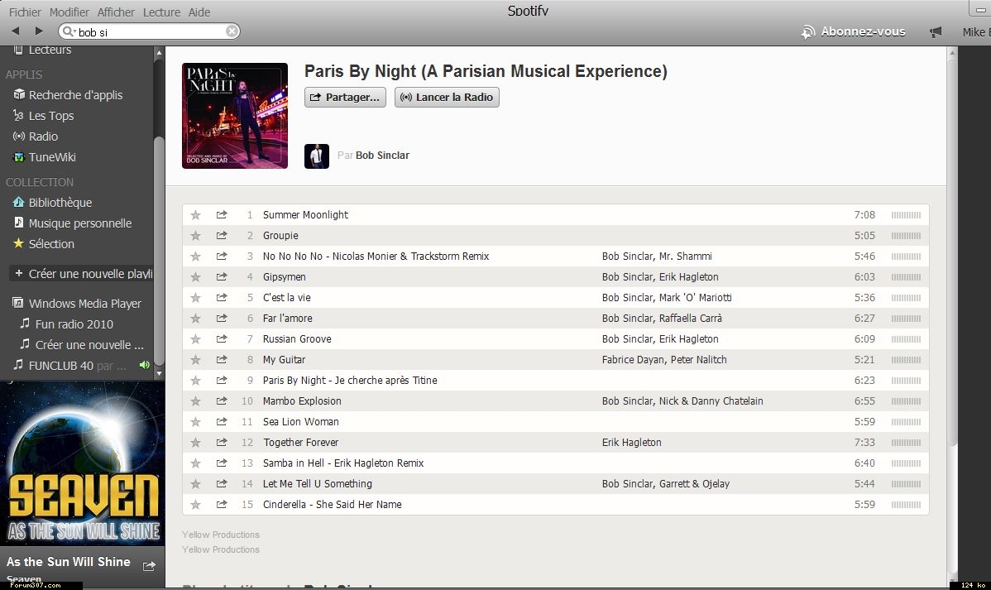Share the track Russian Groove
The height and width of the screenshot is (590, 991).
click(221, 339)
